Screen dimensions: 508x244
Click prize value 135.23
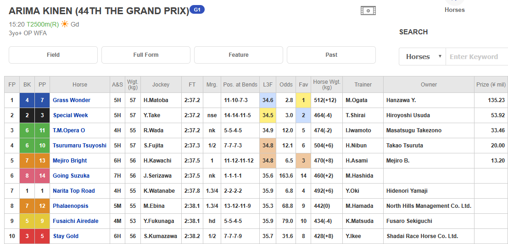(x=497, y=100)
